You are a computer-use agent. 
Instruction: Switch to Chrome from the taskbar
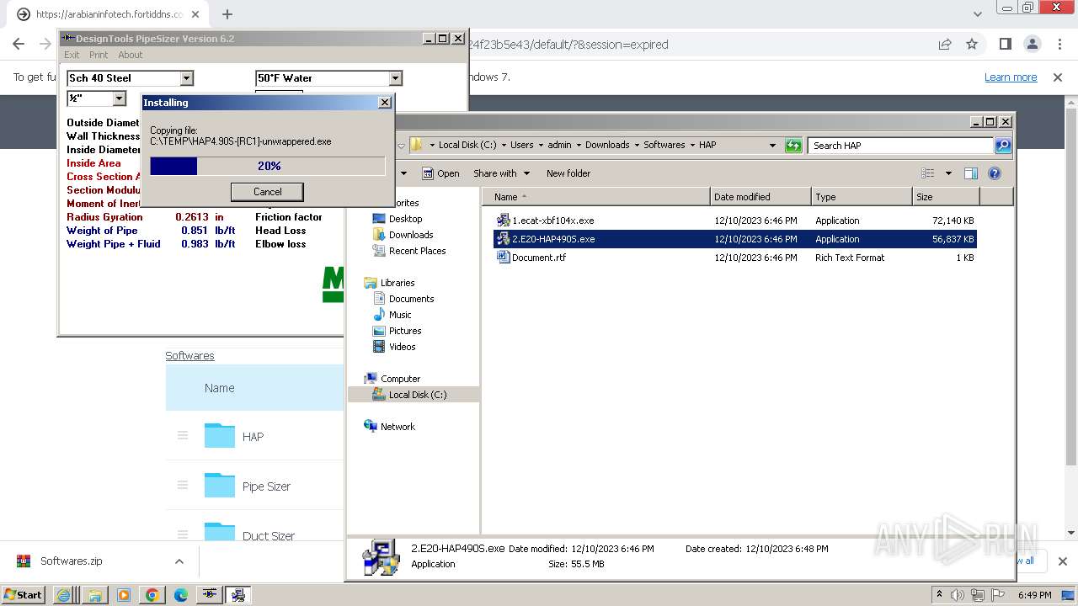[152, 595]
